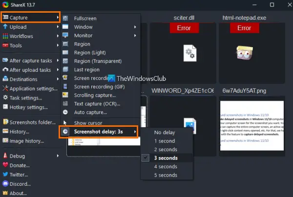
Task: Click the Scrolling capture icon
Action: (65, 95)
